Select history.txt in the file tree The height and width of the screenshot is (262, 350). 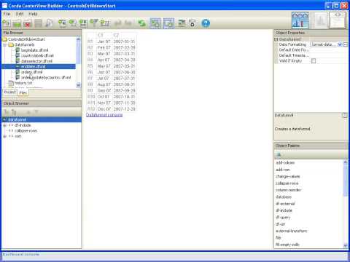[x=23, y=83]
